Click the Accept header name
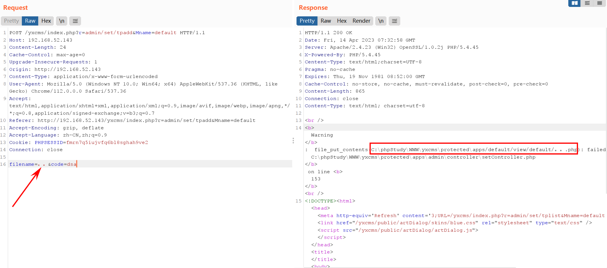 coord(18,99)
